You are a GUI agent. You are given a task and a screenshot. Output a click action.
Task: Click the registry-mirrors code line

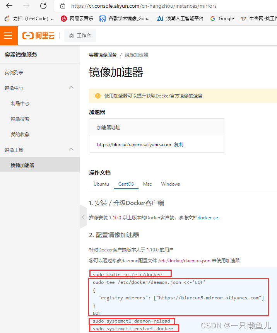click(181, 298)
